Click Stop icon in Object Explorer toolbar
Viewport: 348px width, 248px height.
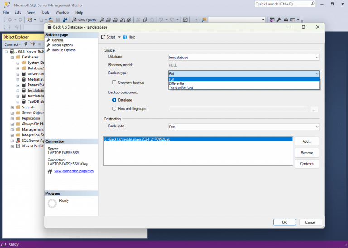point(39,44)
